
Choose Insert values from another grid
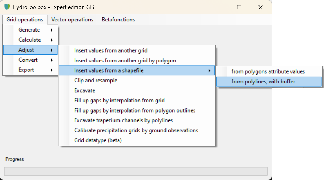111,51
